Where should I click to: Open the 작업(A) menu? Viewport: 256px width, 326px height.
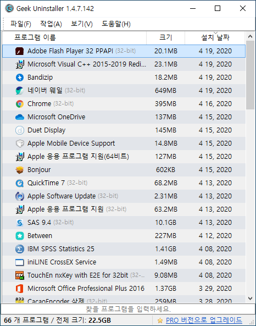(51, 24)
